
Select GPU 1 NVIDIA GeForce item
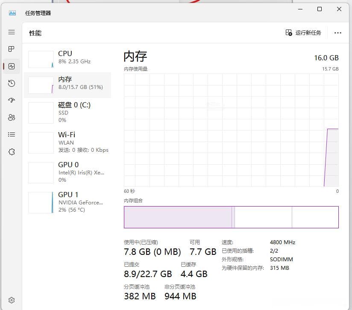67,202
